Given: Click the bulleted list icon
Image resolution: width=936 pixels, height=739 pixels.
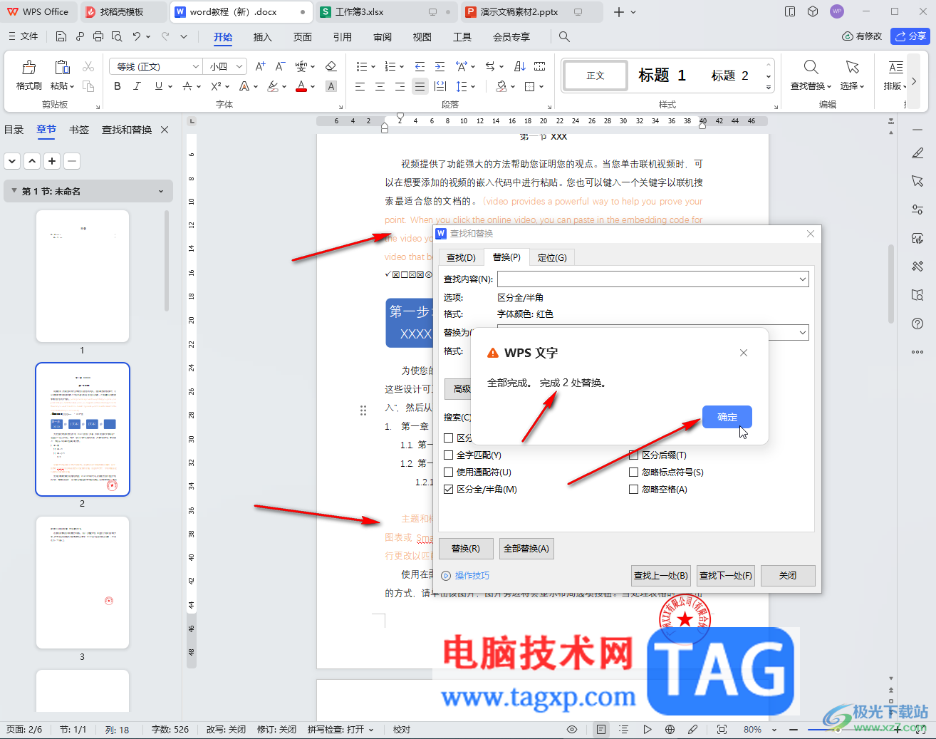Looking at the screenshot, I should pyautogui.click(x=361, y=66).
